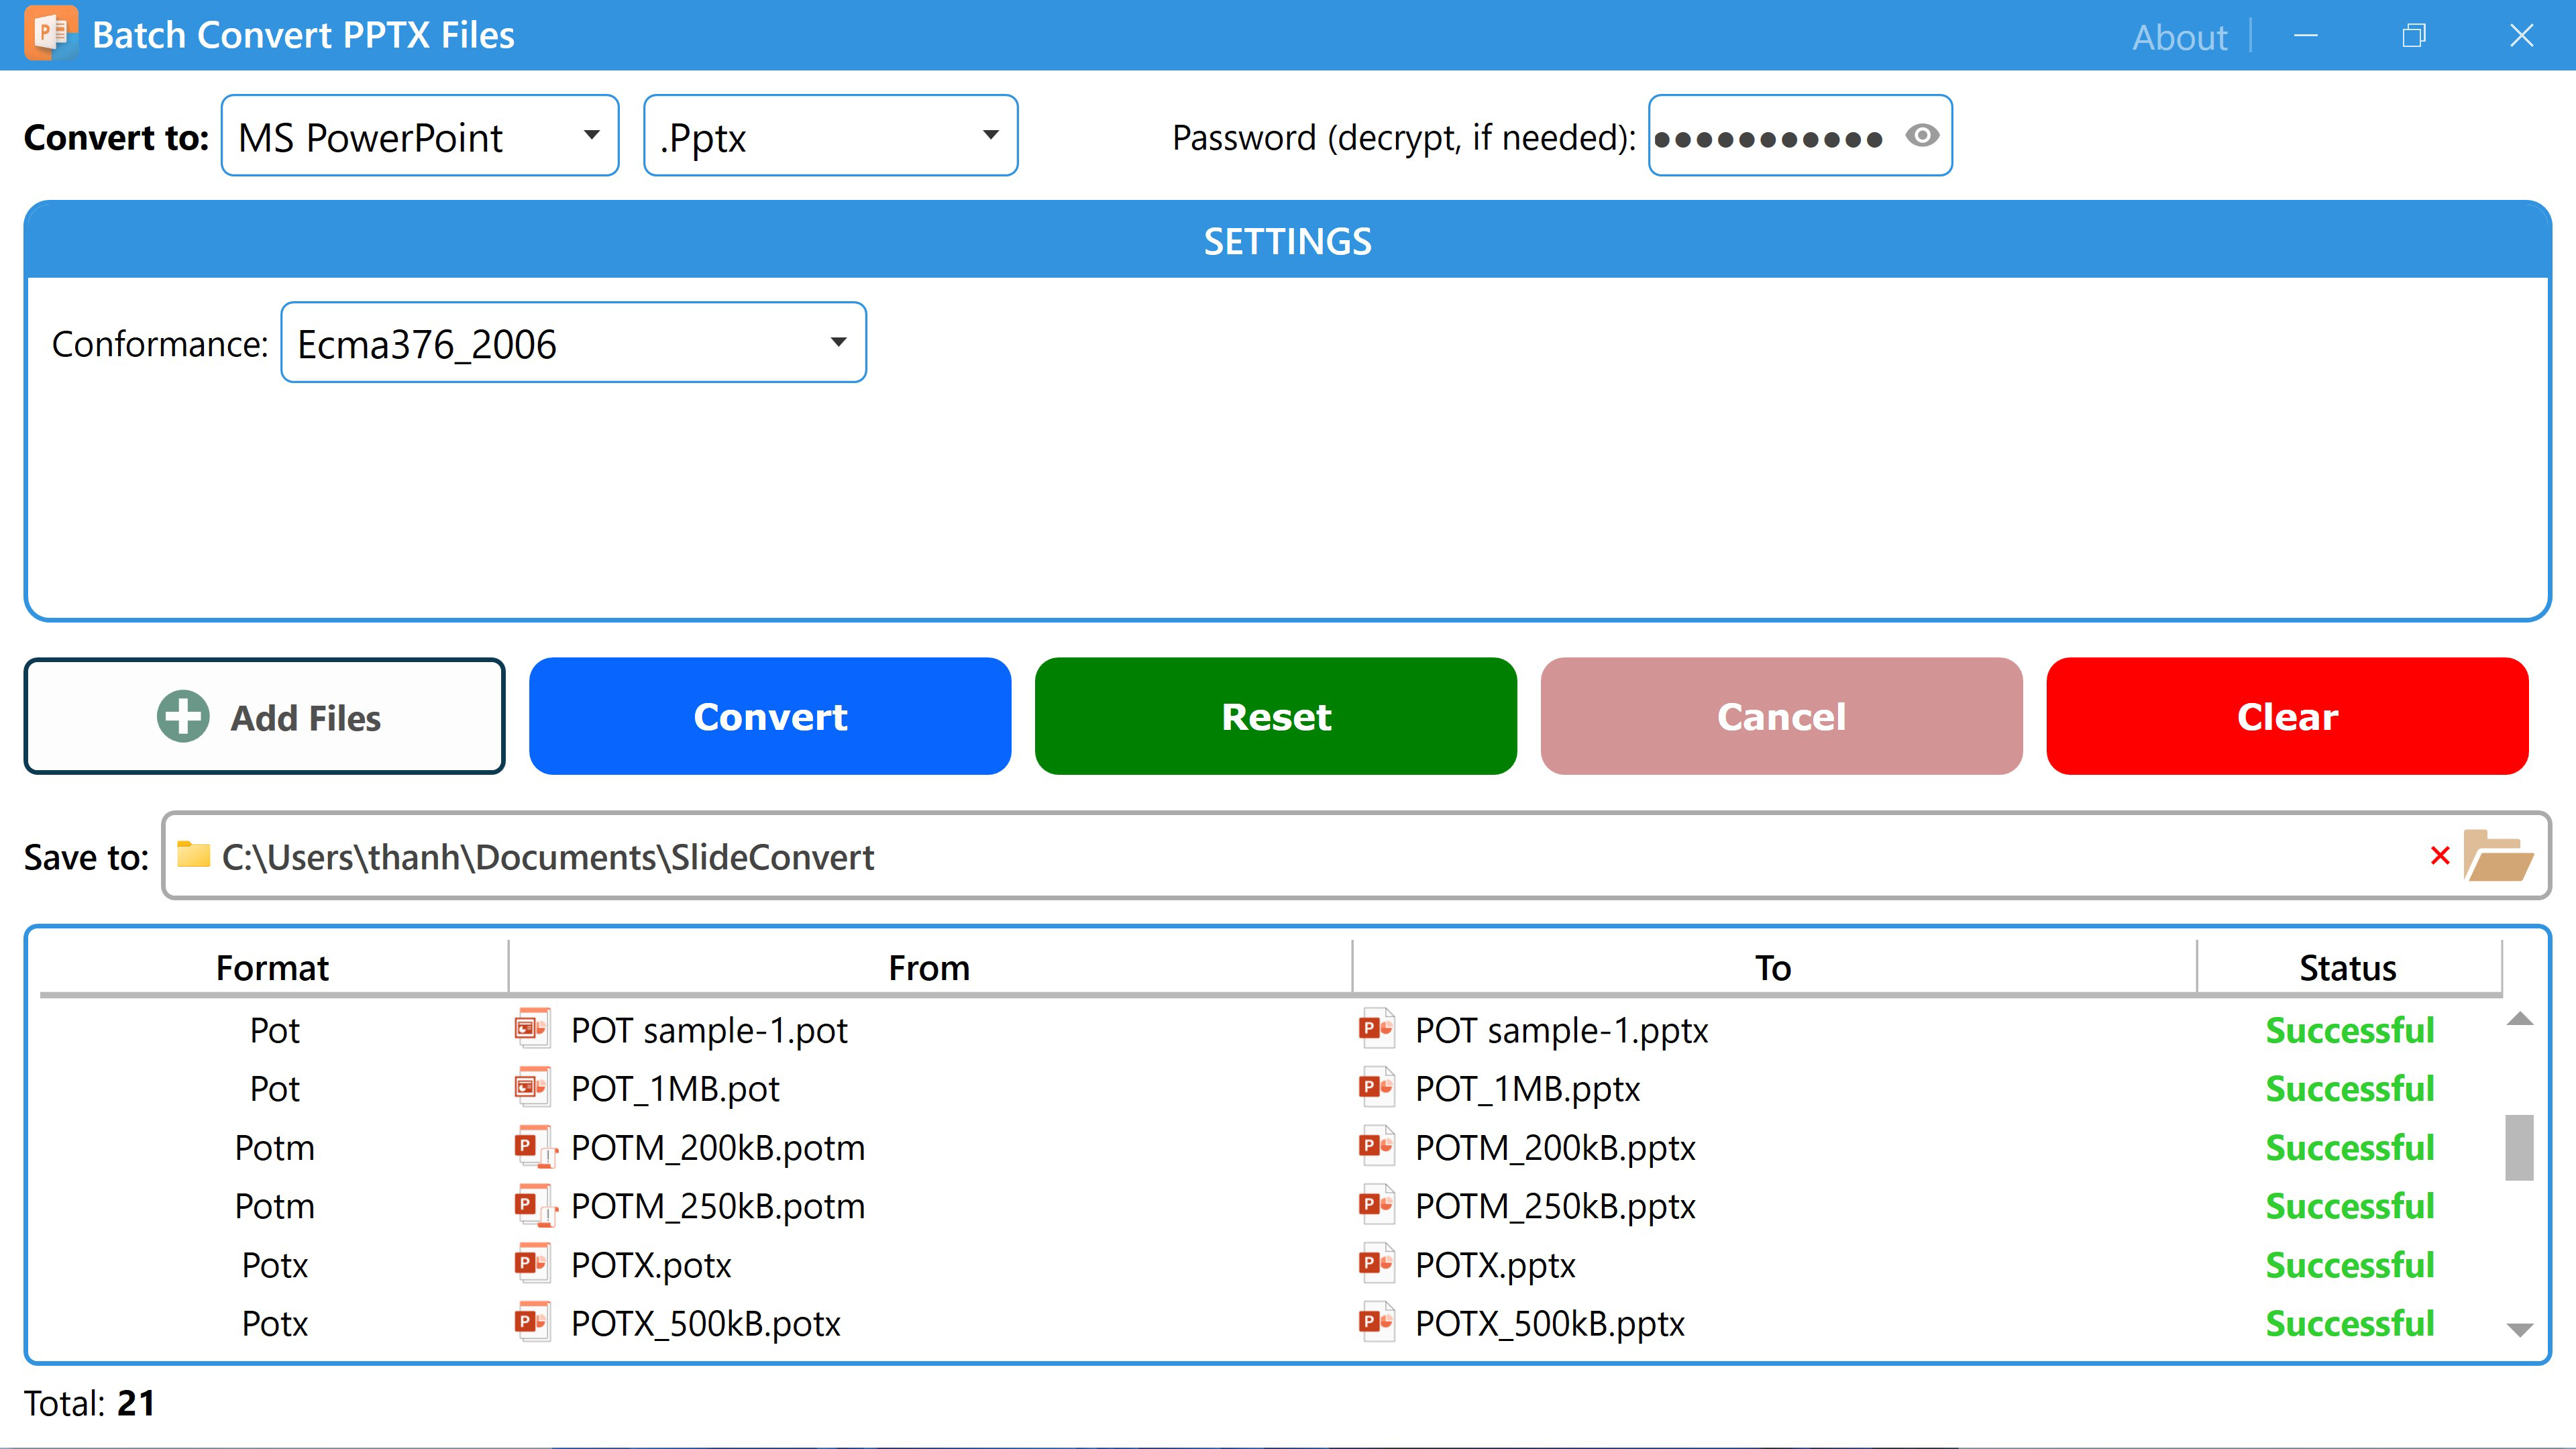Click the PowerPoint icon beside POT sample-1.pptx

tap(1377, 1028)
